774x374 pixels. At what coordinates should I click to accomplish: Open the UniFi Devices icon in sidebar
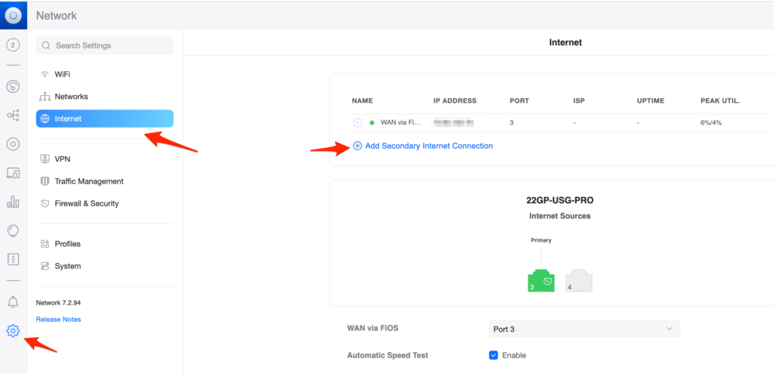pos(13,144)
